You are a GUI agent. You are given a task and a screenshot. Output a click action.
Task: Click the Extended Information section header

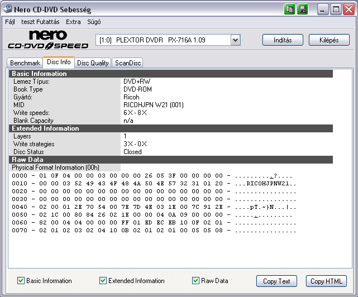tap(171, 128)
